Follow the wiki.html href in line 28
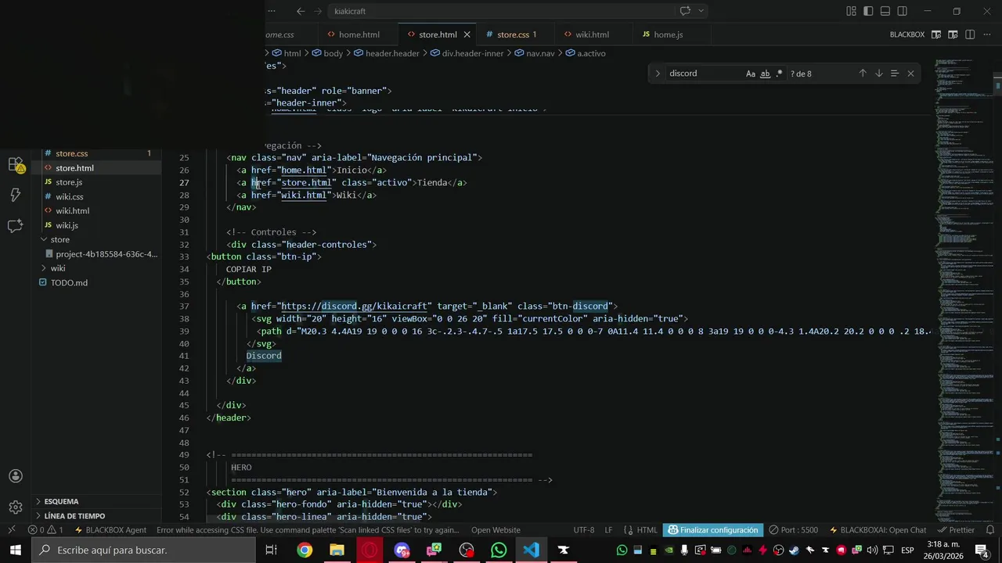 pyautogui.click(x=304, y=195)
